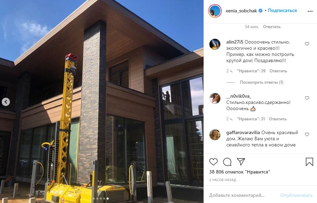The image size is (317, 203).
Task: Open xenia_sobchak profile picture
Action: pyautogui.click(x=215, y=11)
